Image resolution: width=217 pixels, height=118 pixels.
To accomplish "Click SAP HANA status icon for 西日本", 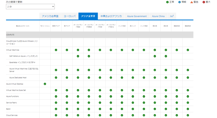I will pyautogui.click(x=166, y=56).
